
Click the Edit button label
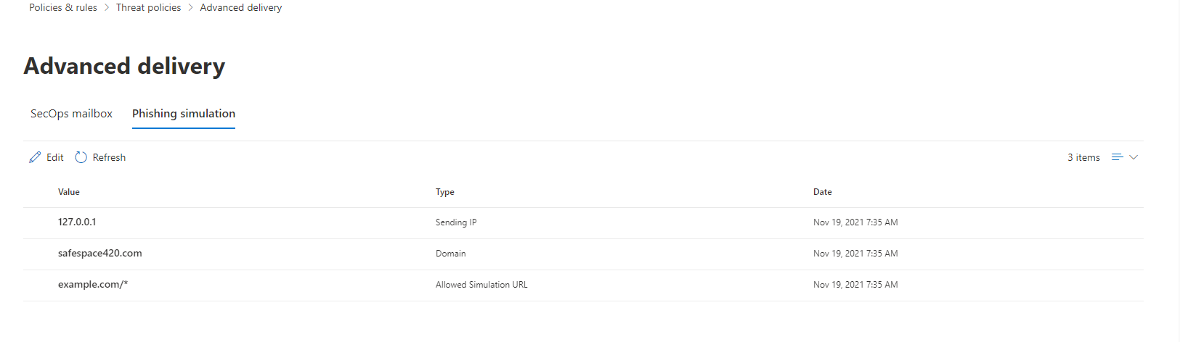pos(55,157)
